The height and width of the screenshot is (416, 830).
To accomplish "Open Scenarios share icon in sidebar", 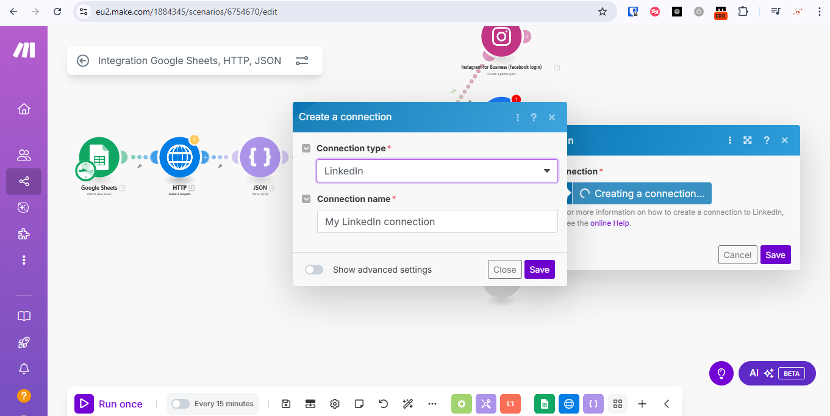I will (24, 182).
